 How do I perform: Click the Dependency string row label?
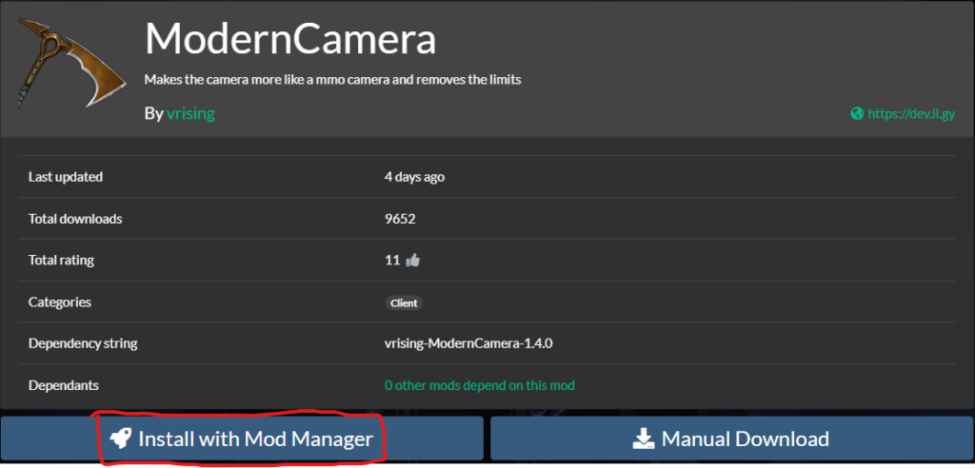coord(83,343)
